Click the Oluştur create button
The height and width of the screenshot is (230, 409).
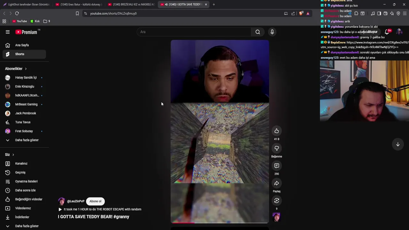370,32
